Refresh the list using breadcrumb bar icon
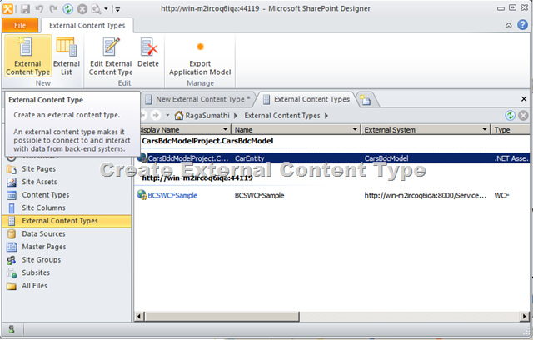 [x=510, y=116]
